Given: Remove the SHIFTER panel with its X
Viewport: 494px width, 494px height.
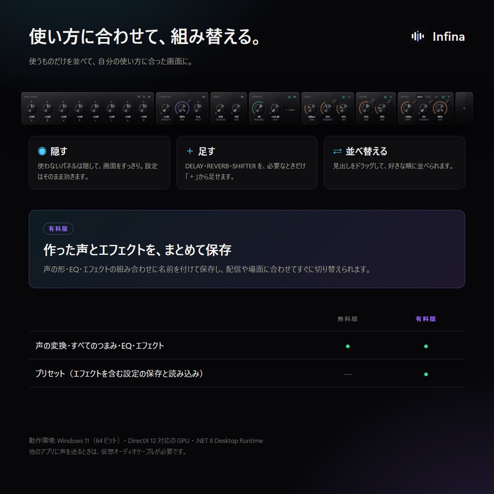Looking at the screenshot, I should [x=449, y=96].
